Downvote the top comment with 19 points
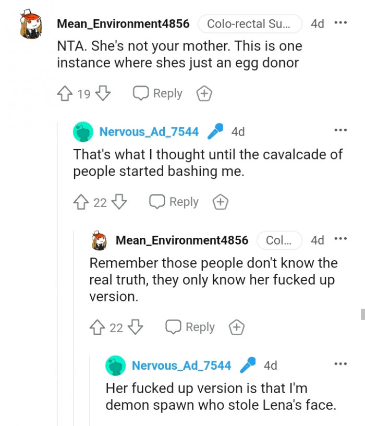Image resolution: width=365 pixels, height=426 pixels. click(104, 94)
